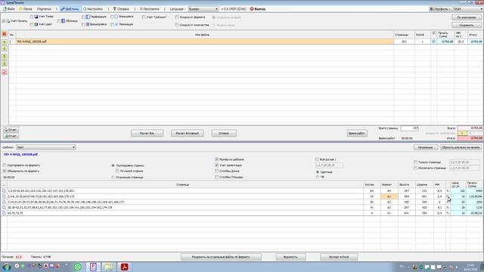Expand the Шаблон Start dropdown
484x272 pixels.
point(46,147)
